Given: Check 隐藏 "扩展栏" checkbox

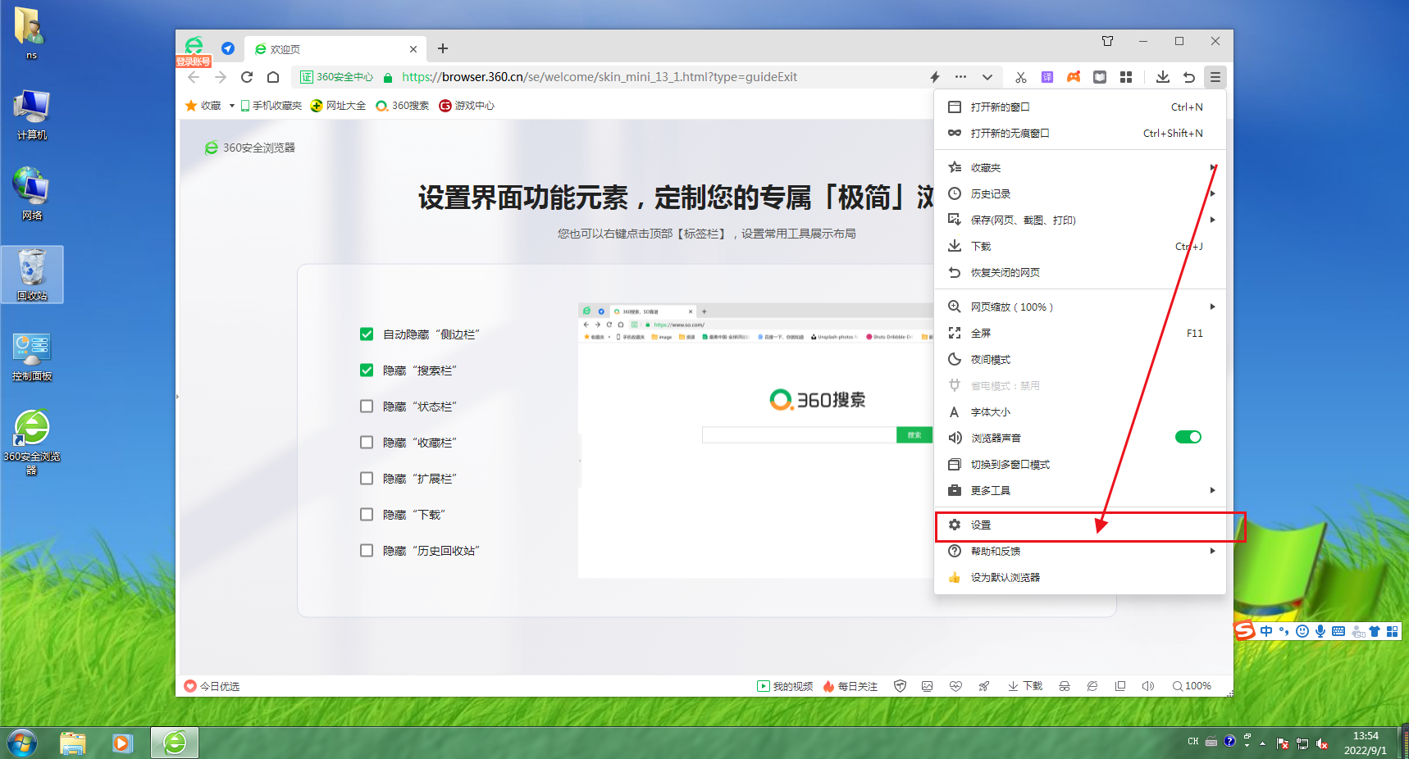Looking at the screenshot, I should [x=367, y=479].
